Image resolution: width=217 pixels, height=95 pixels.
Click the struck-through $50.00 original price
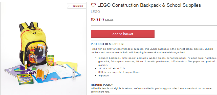(109, 20)
